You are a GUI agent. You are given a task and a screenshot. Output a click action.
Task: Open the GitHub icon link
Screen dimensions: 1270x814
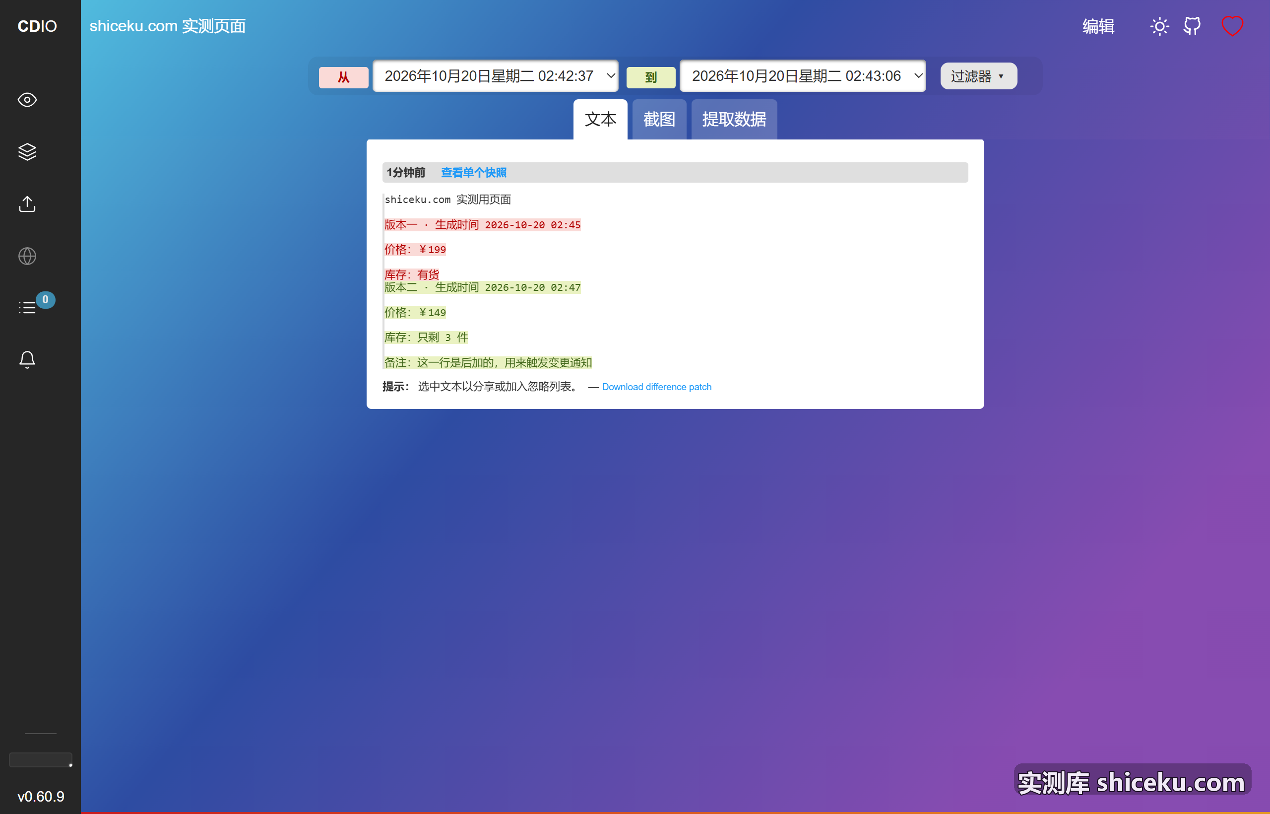[x=1192, y=26]
